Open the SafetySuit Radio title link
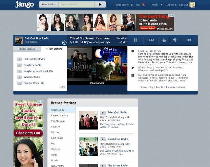The width and height of the screenshot is (210, 167). click(117, 112)
